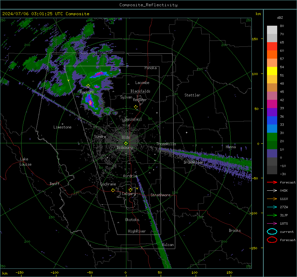
Task: Click the Composite_Reflectivity title text
Action: tap(148, 5)
